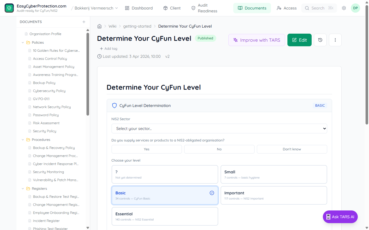Viewport: 369px width, 230px height.
Task: Click document icon beside Risk Assessment
Action: point(30,123)
